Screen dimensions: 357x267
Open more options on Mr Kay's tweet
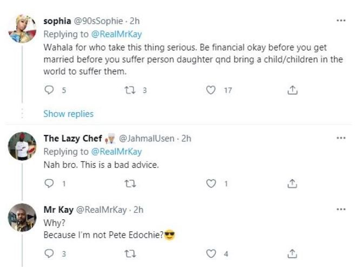[341, 209]
